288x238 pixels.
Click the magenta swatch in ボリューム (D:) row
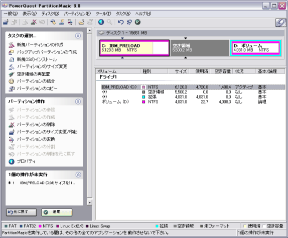[x=143, y=102]
